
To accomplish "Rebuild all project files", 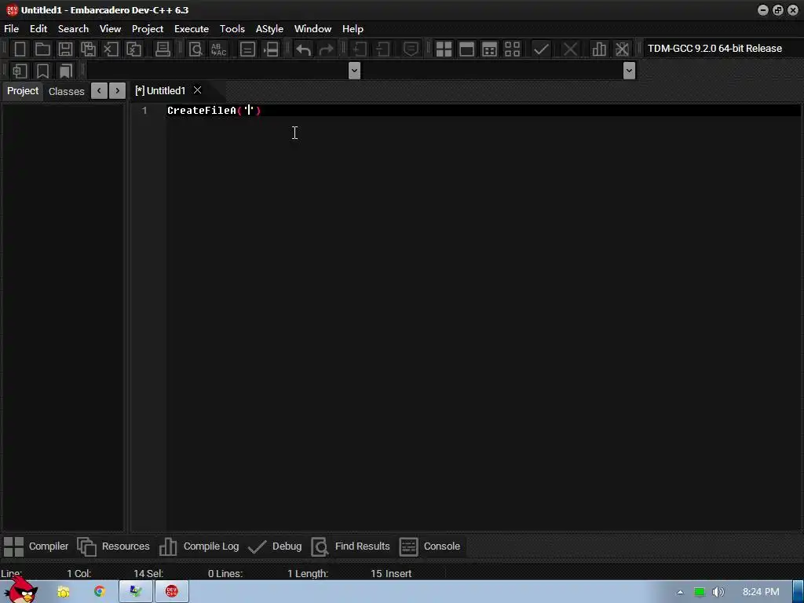I will (512, 49).
